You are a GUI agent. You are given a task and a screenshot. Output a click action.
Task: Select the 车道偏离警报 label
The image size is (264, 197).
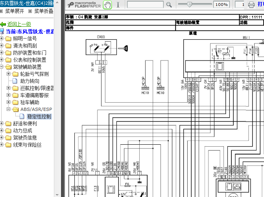35,96
